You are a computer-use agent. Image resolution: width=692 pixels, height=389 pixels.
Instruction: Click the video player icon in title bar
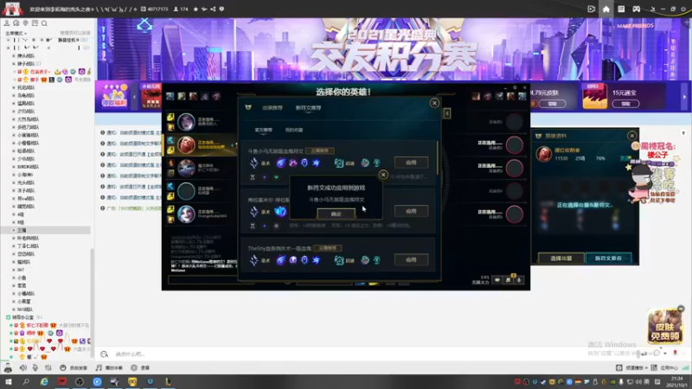pos(591,9)
